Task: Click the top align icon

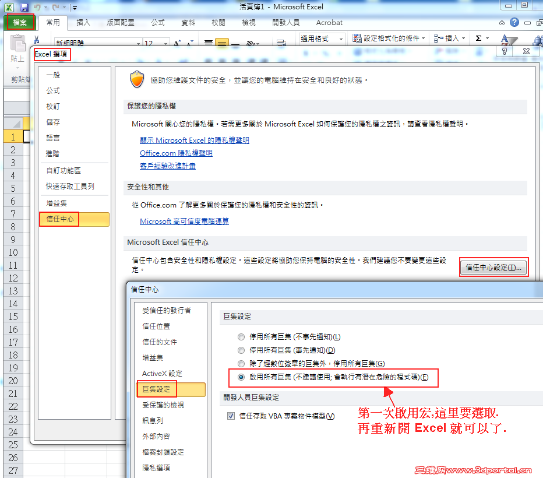Action: click(209, 43)
